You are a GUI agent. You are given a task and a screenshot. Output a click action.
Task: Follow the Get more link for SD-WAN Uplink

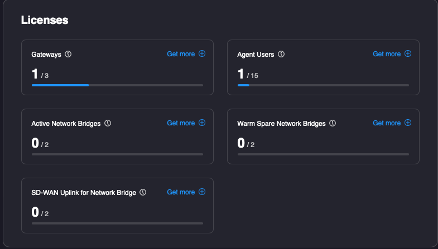click(181, 192)
